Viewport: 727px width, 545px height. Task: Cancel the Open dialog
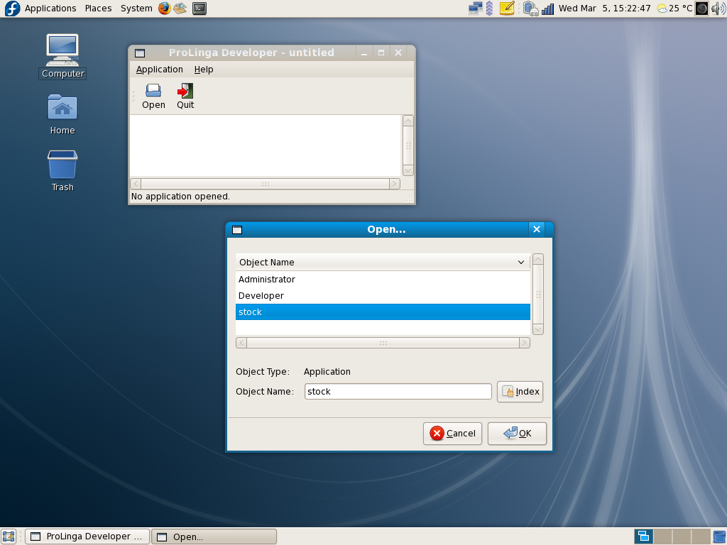[x=452, y=434]
